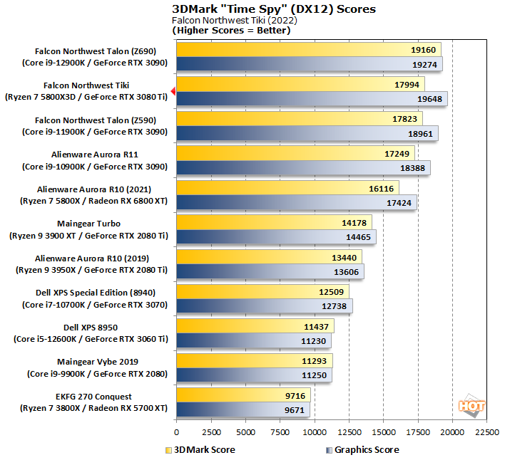Select the 12738 graphics score value

(x=334, y=306)
